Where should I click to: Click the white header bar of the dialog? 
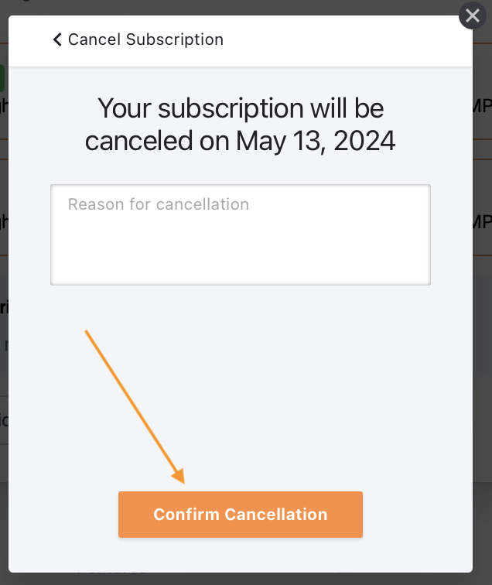point(348,40)
